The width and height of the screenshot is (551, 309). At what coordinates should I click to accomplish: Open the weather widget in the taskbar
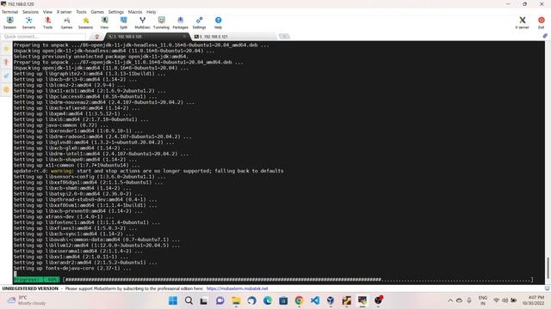tap(27, 300)
